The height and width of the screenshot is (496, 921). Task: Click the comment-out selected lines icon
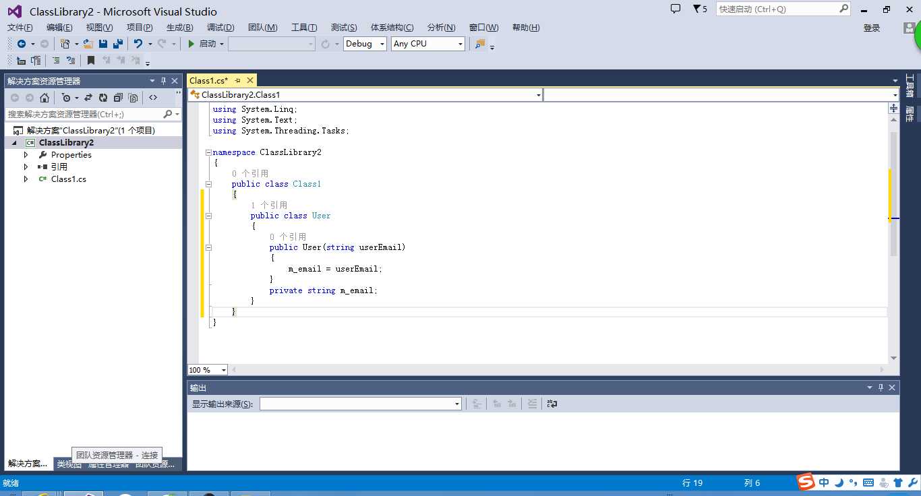coord(56,61)
